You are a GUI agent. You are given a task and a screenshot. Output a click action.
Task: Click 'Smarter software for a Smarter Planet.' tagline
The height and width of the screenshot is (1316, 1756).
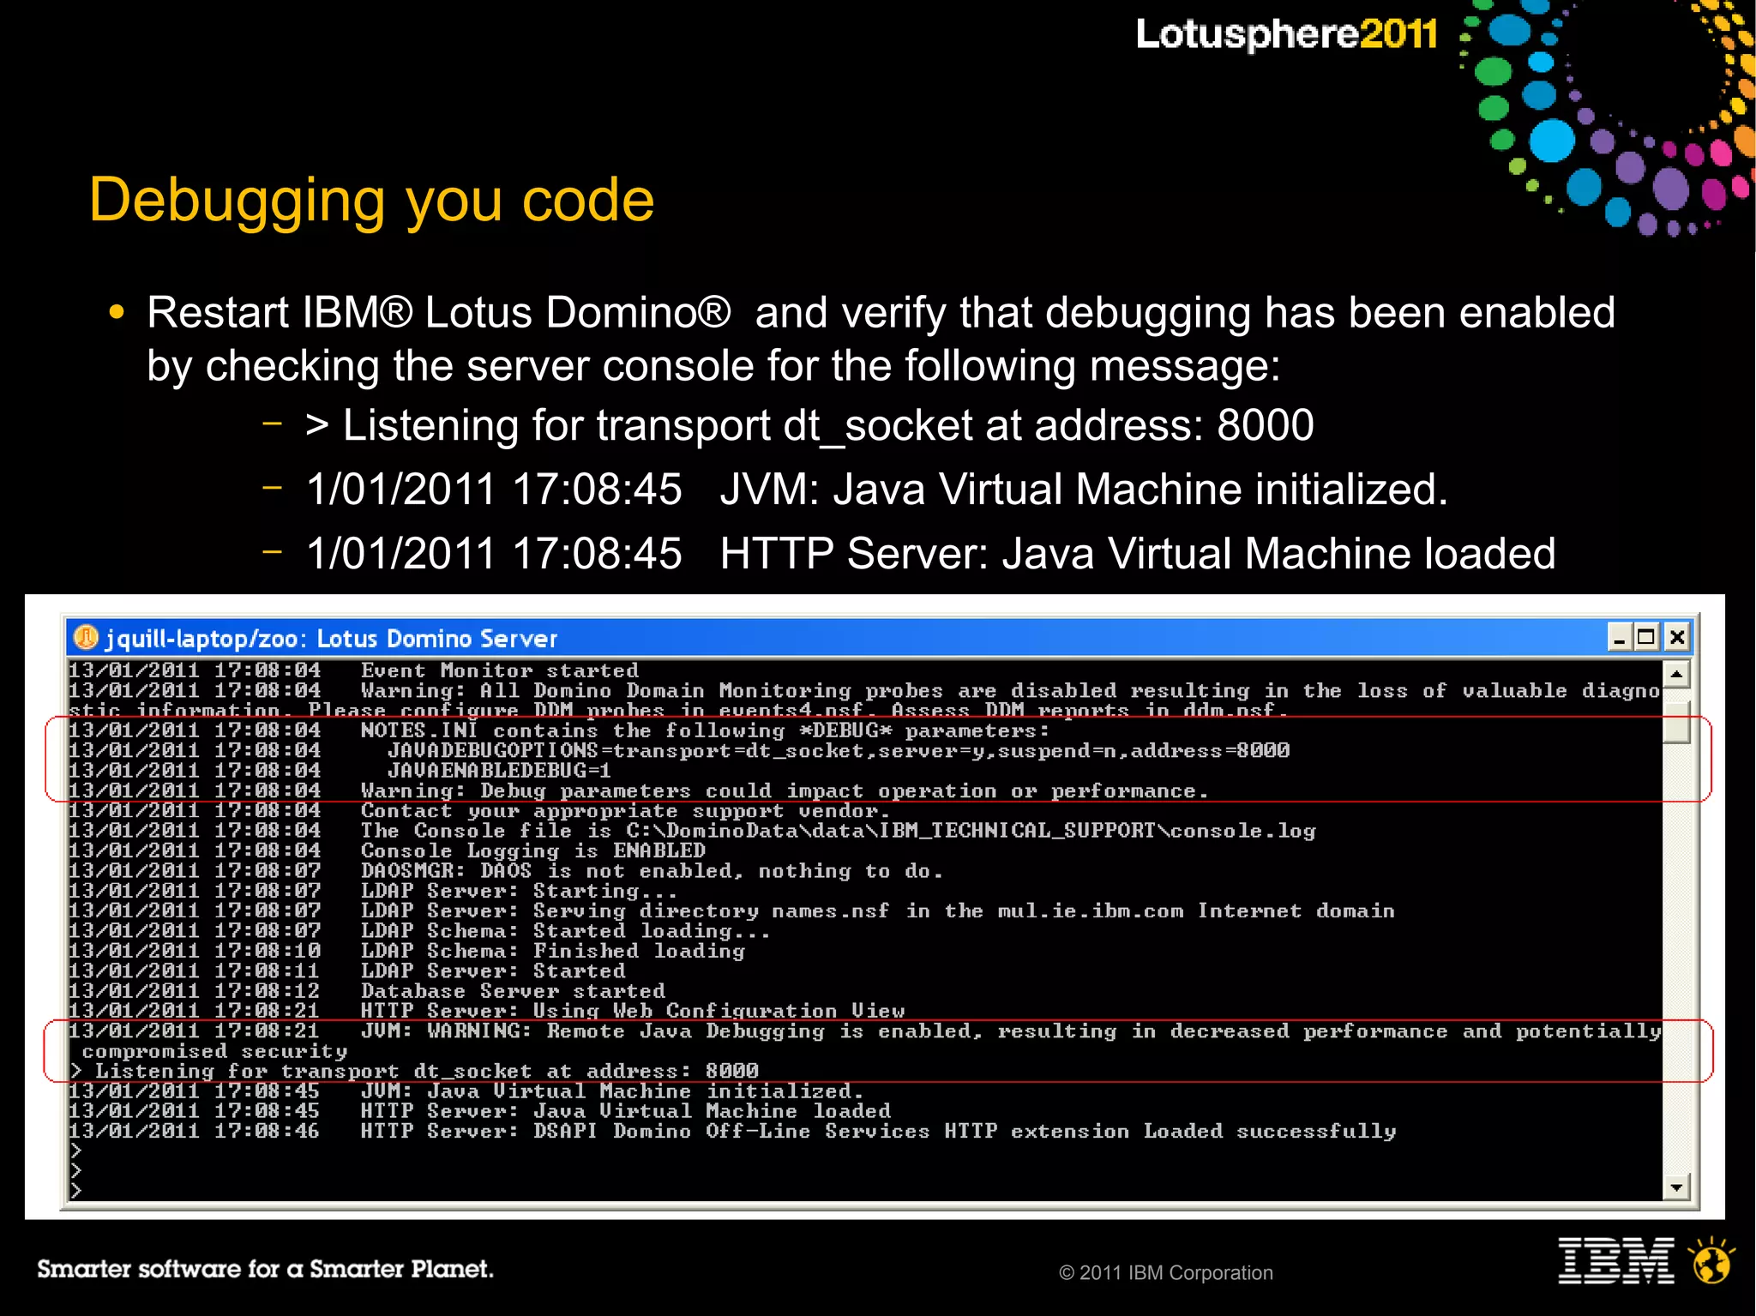(x=265, y=1269)
